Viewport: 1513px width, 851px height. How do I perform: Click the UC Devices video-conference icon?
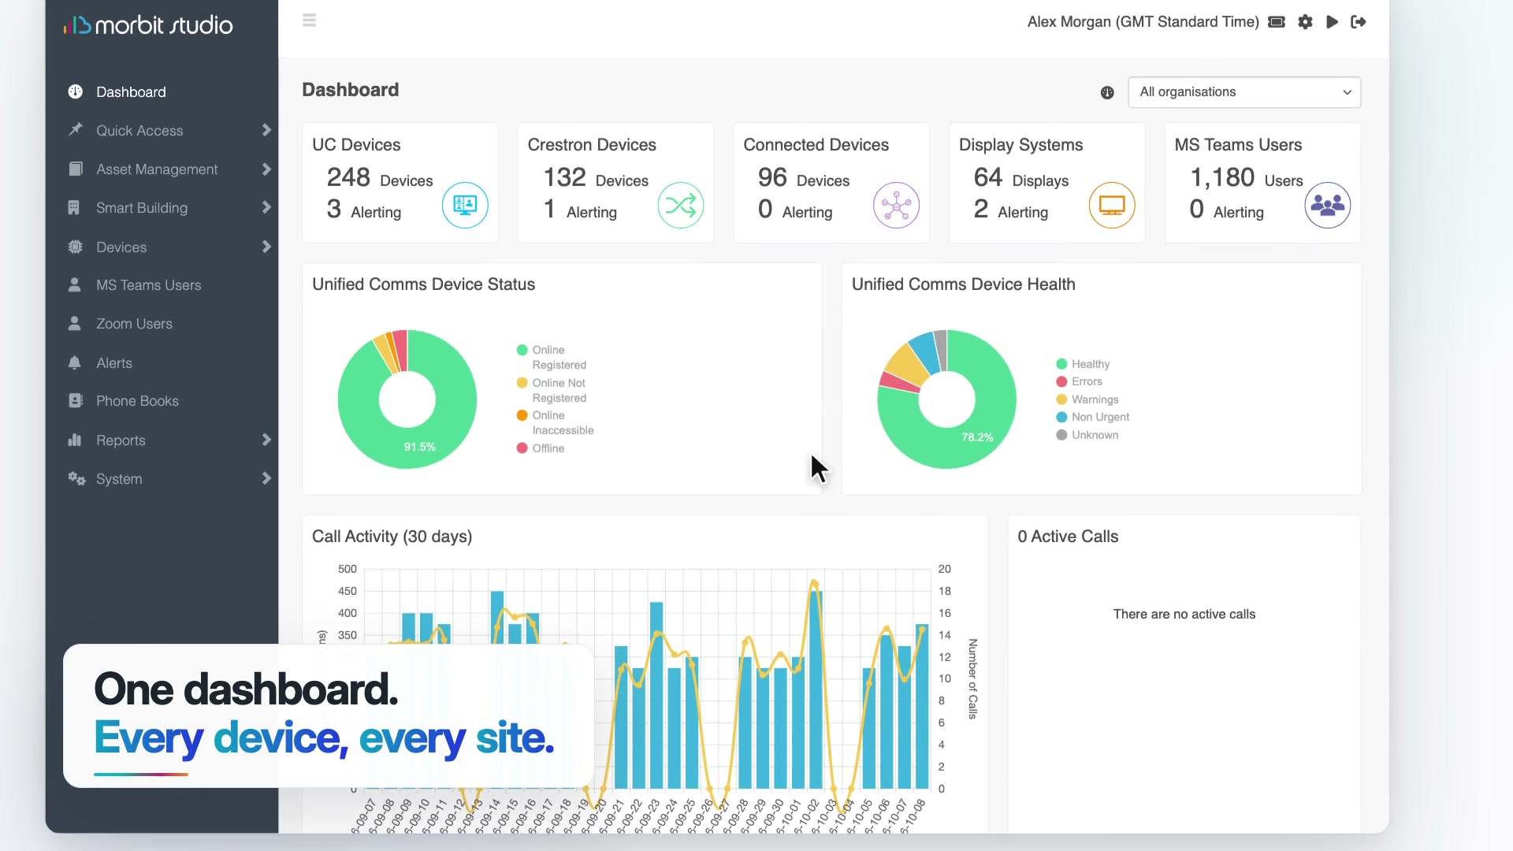tap(465, 206)
